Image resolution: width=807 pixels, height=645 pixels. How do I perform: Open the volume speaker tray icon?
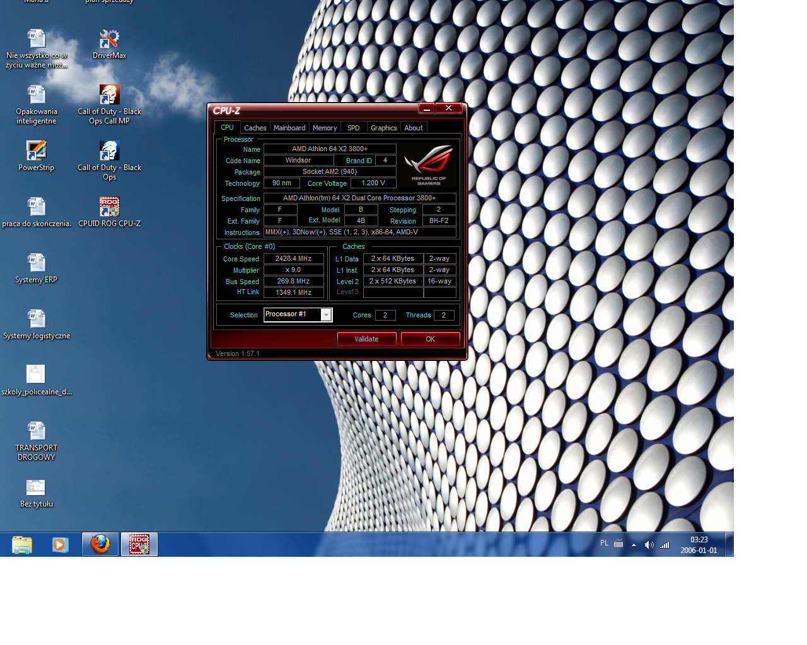pos(649,545)
